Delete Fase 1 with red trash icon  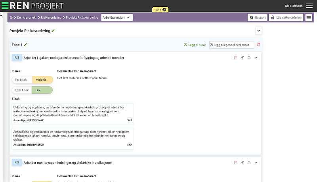coord(259,45)
